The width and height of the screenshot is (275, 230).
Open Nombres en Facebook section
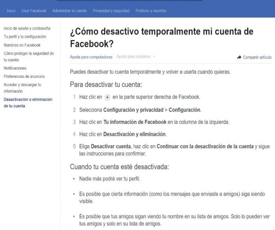(22, 45)
